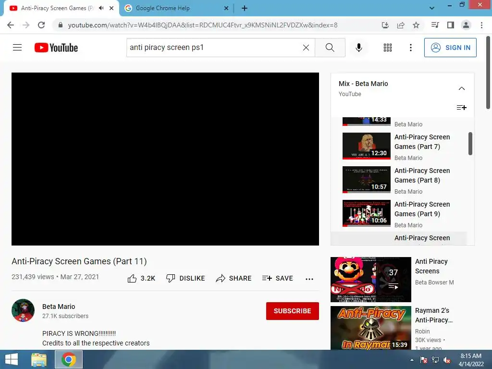Open muted volume tray icon
The height and width of the screenshot is (369, 492).
click(447, 360)
